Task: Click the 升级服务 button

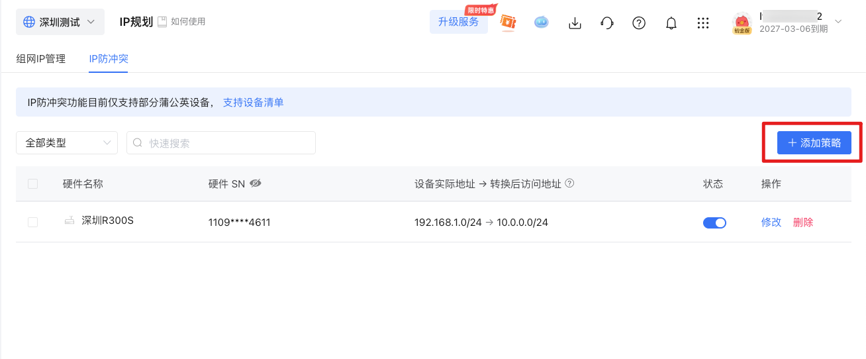Action: [458, 22]
